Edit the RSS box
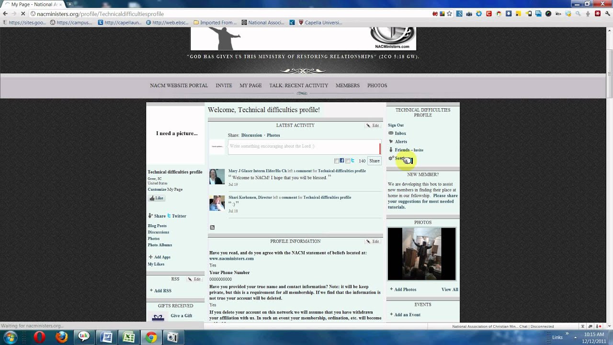Viewport: 613px width, 345px height. 194,279
